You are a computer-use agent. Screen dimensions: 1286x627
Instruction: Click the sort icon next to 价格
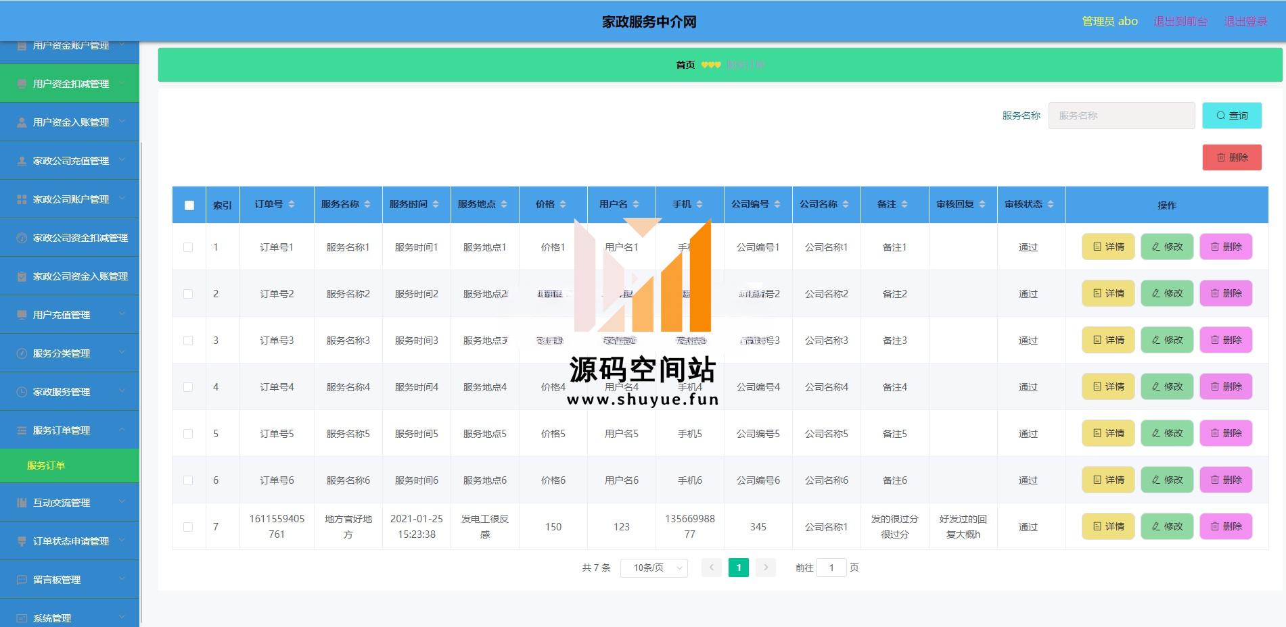pos(563,204)
